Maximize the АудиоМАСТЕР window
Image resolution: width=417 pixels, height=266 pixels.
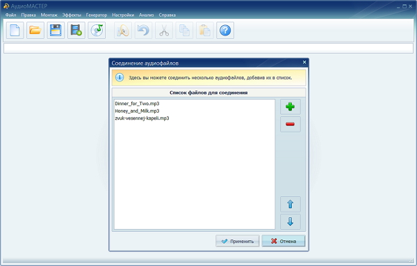[x=404, y=6]
